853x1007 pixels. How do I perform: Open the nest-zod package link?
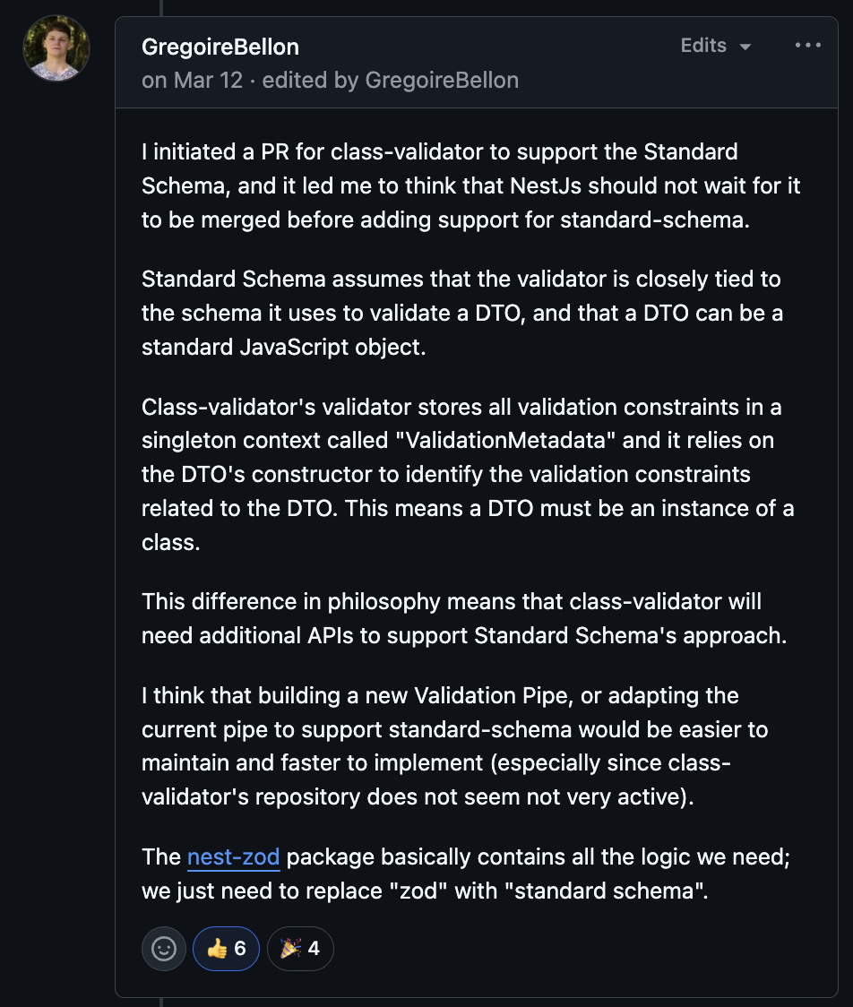coord(233,856)
